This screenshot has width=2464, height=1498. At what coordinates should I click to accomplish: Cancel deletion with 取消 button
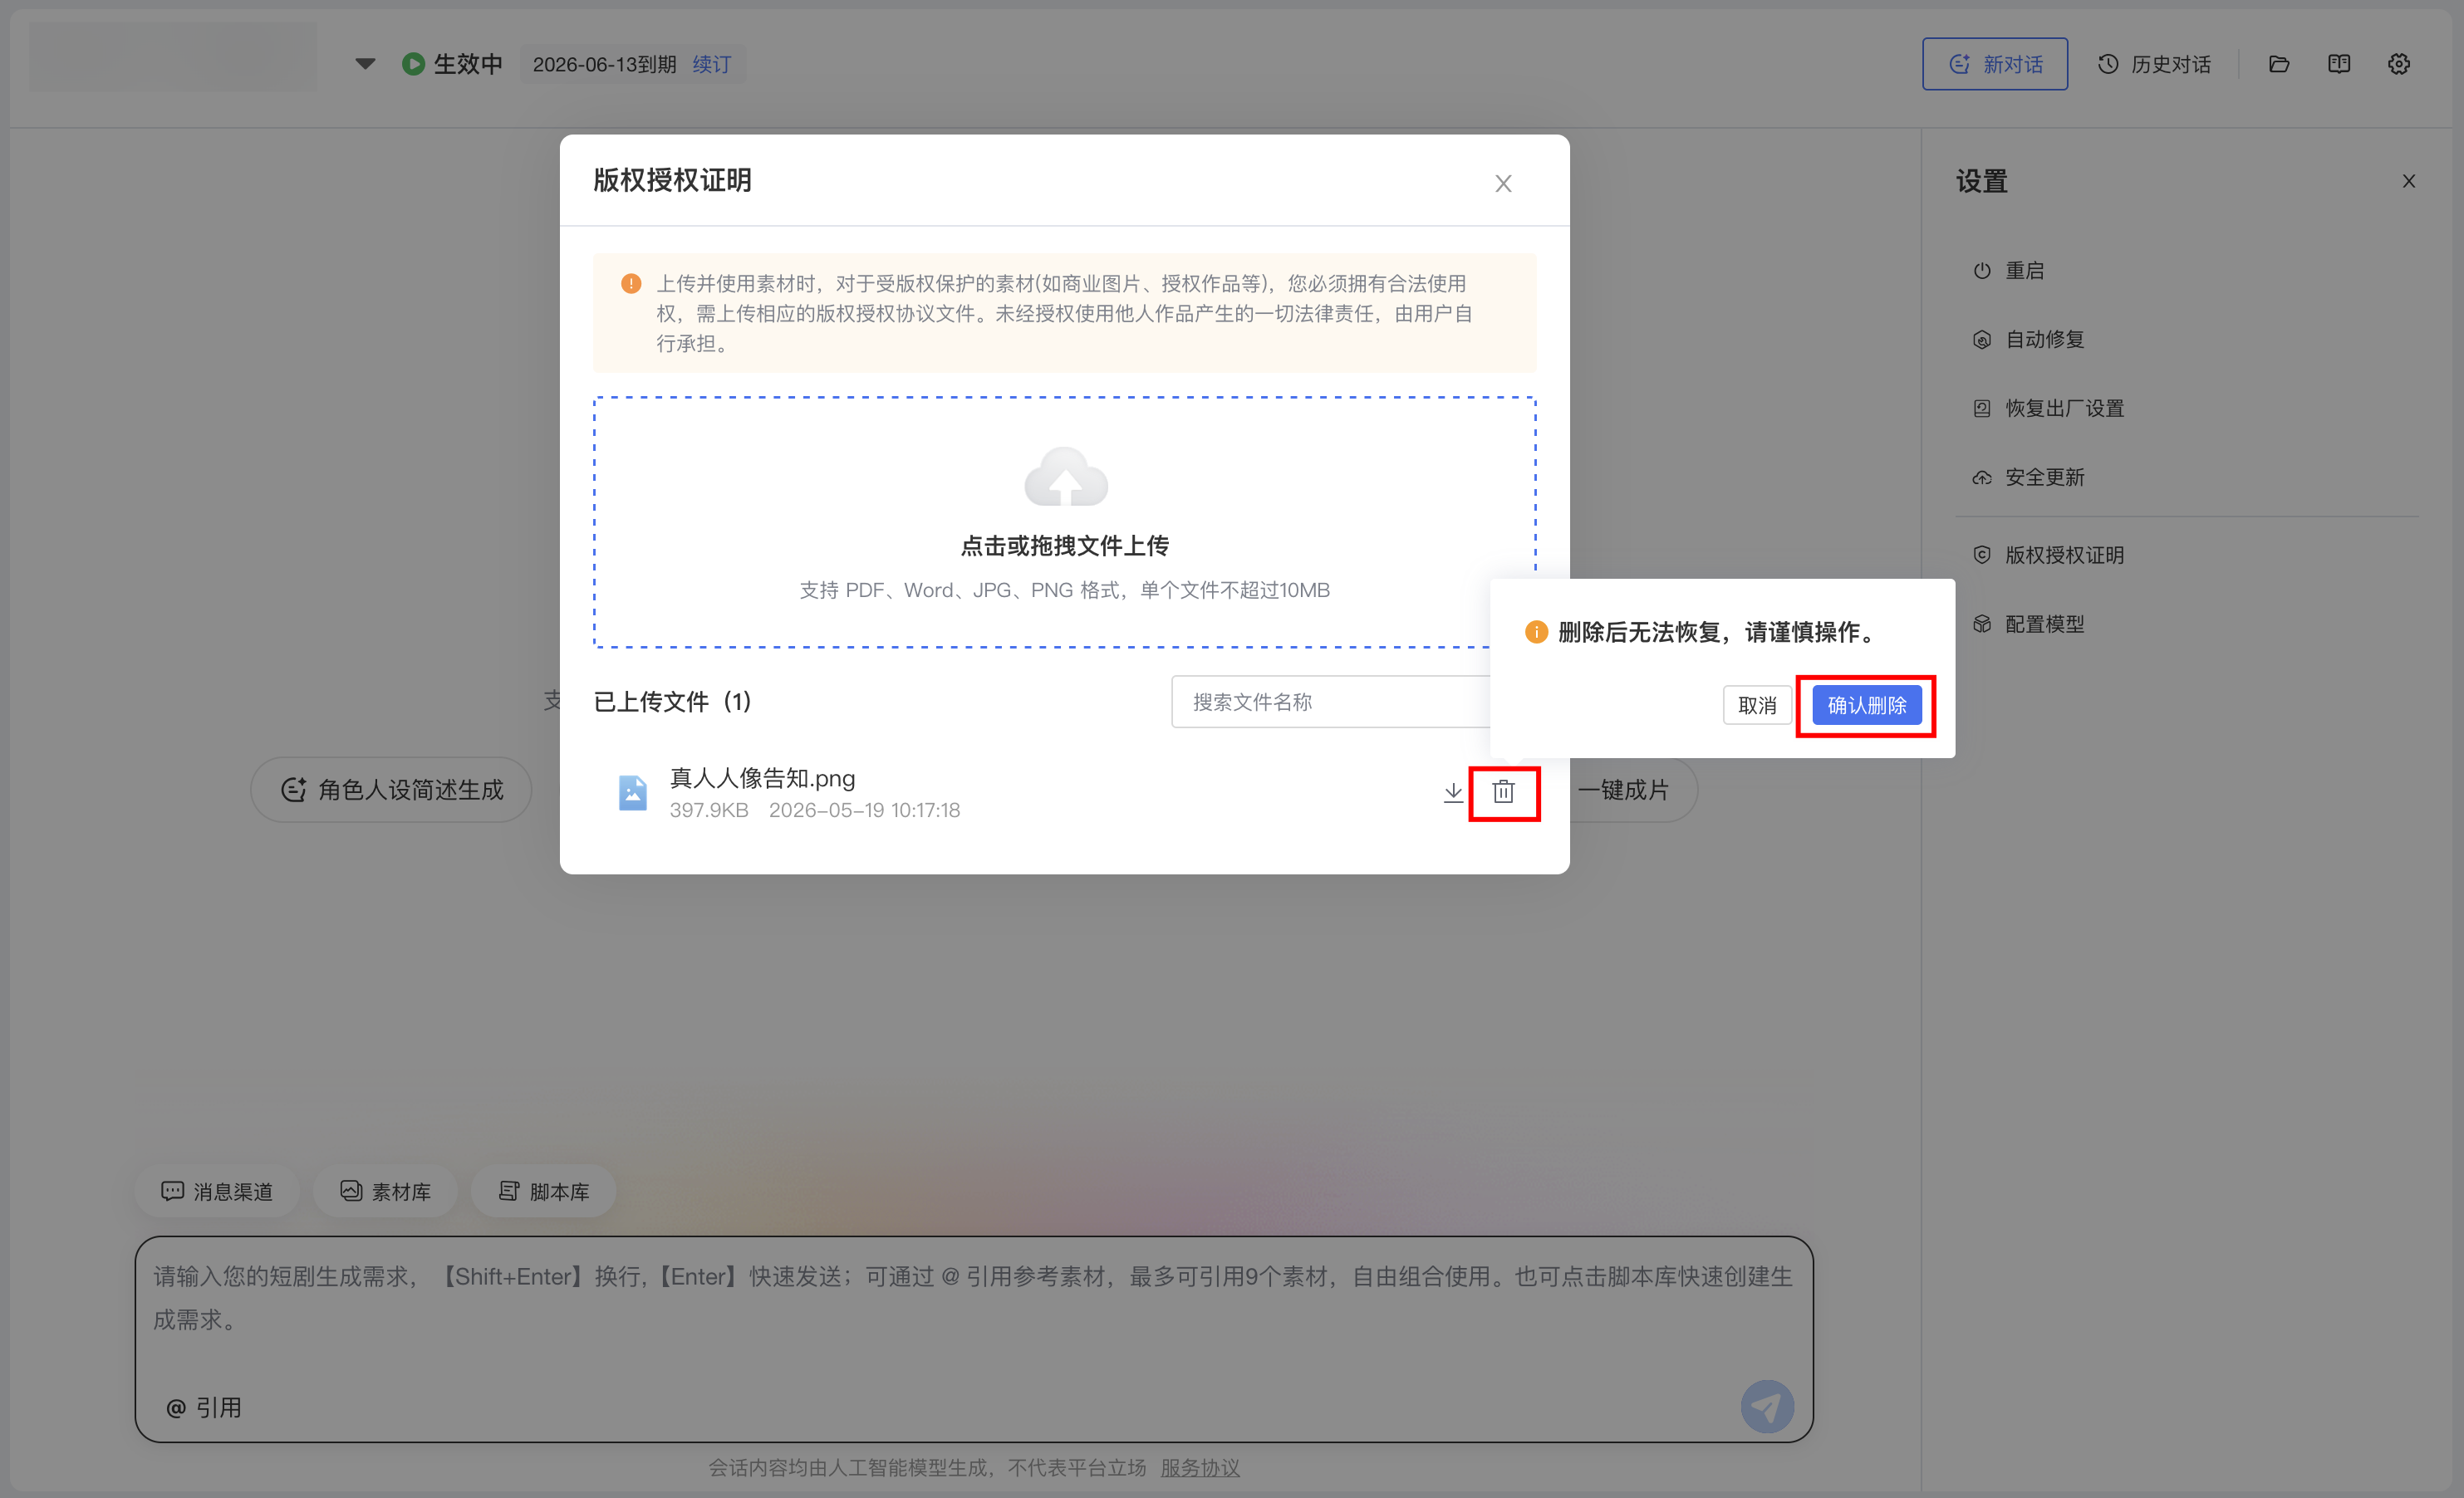1757,706
